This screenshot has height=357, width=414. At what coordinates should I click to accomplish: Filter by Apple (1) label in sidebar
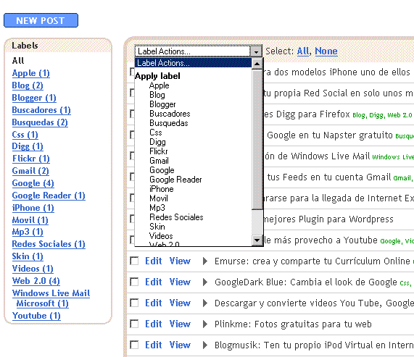(x=31, y=73)
